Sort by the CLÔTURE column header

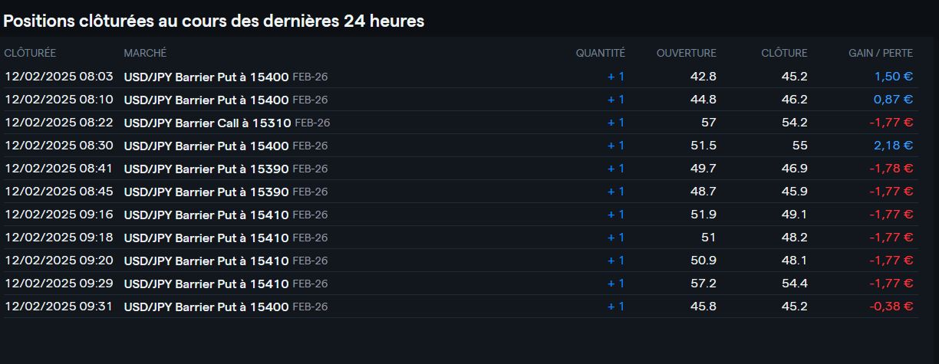783,53
